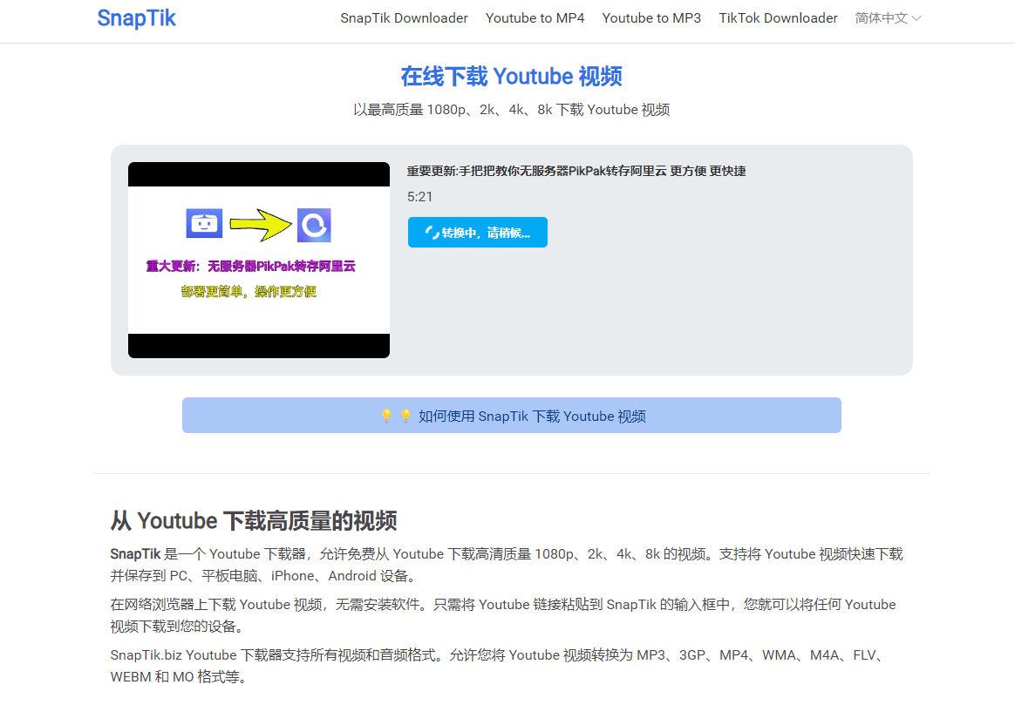Viewport: 1015px width, 705px height.
Task: Click the SnapTik logo in the header
Action: [x=137, y=18]
